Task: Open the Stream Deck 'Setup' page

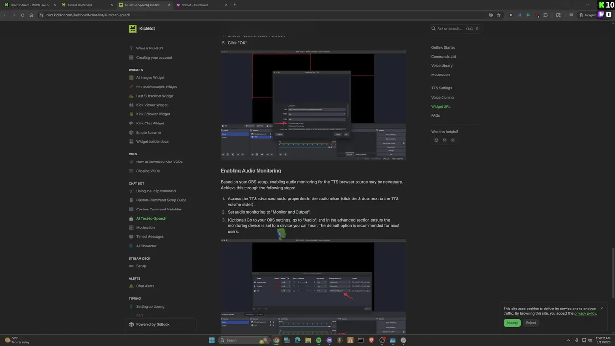Action: 141,266
